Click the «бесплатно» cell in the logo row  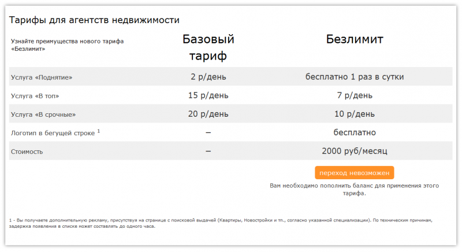pos(355,132)
